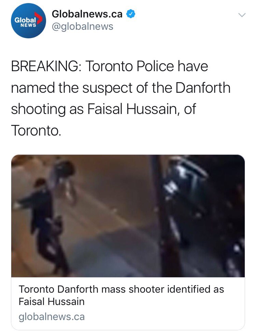Image resolution: width=256 pixels, height=331 pixels.
Task: Expand the tweet options chevron
Action: pyautogui.click(x=242, y=15)
